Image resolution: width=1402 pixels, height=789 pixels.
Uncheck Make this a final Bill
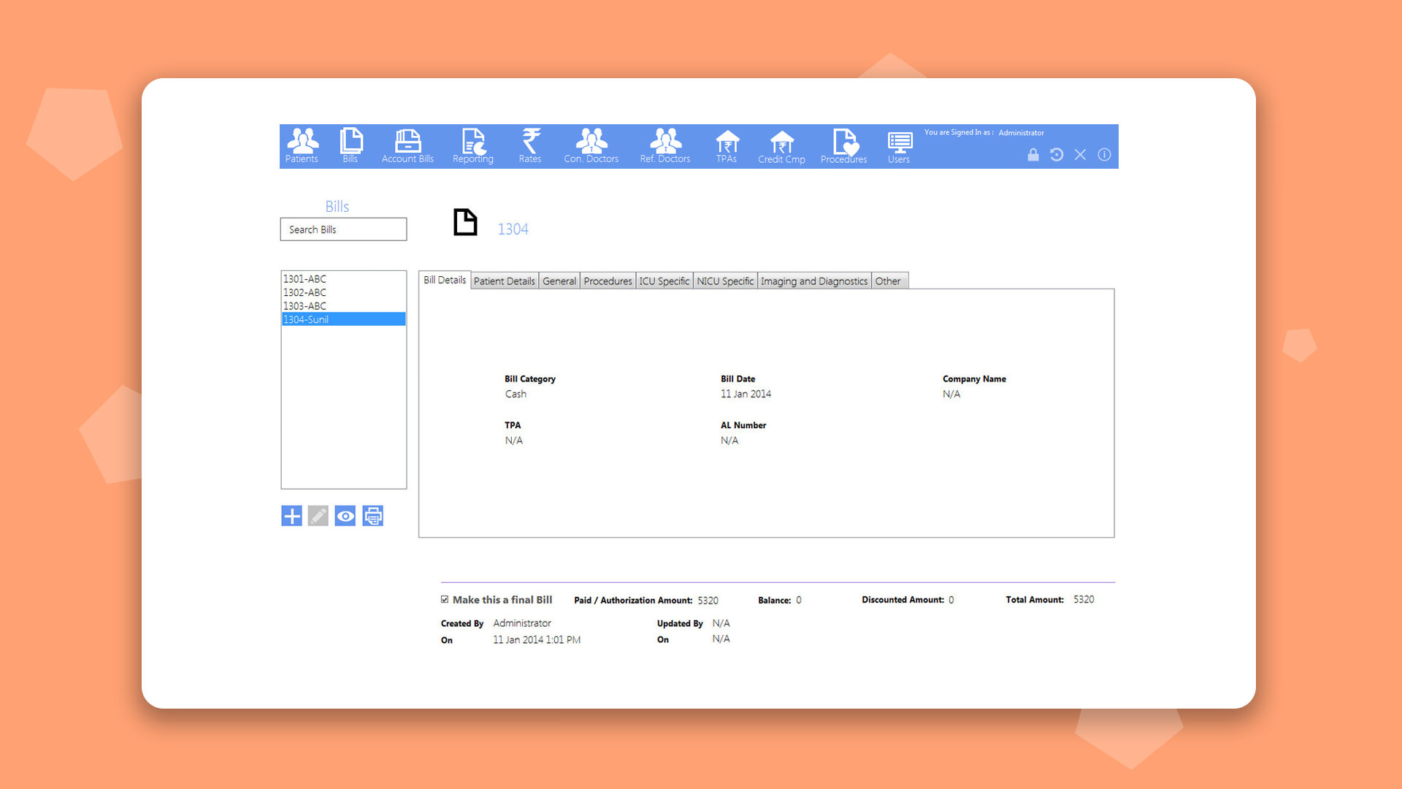click(x=445, y=600)
